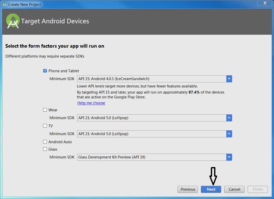The height and width of the screenshot is (199, 274).
Task: Open Phone and Tablet Minimum SDK dropdown arrow
Action: pyautogui.click(x=229, y=79)
